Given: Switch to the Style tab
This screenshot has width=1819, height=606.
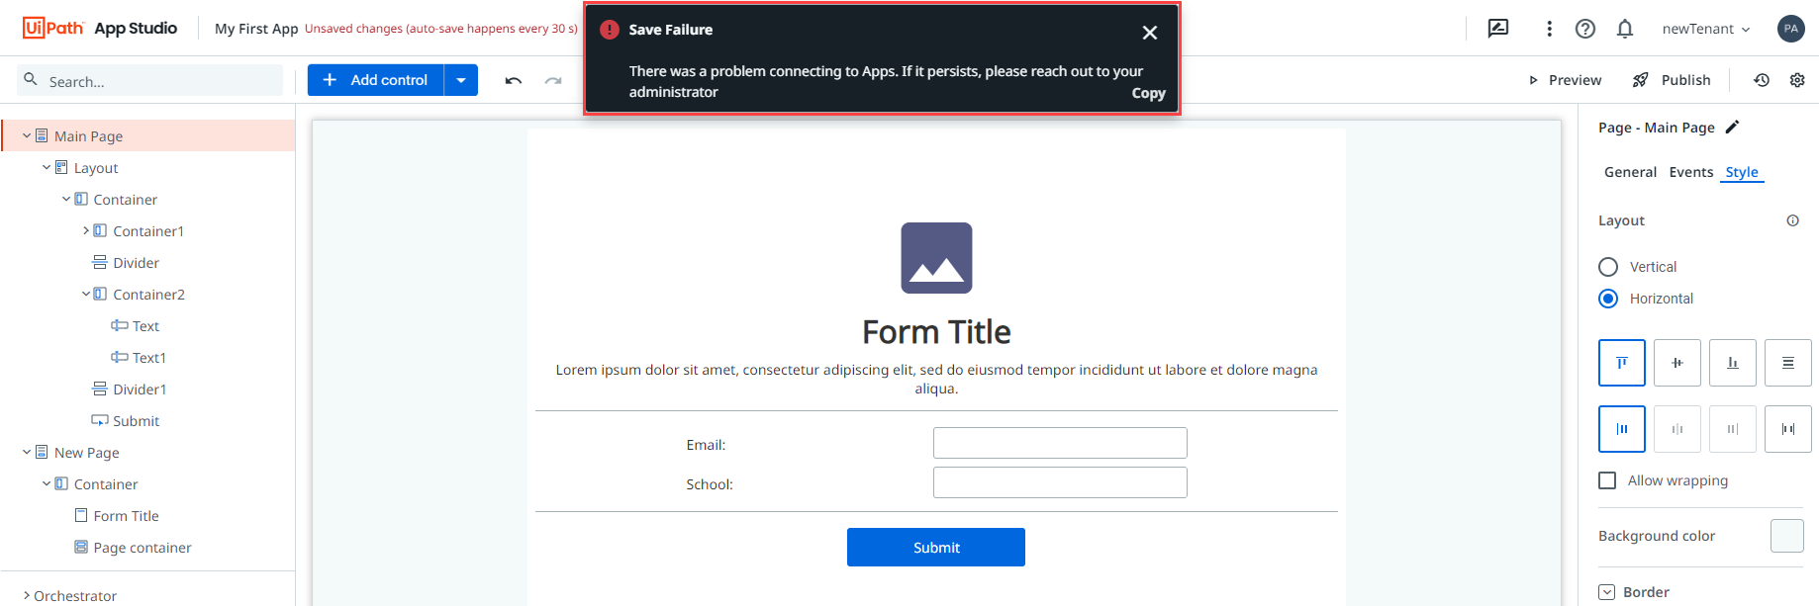Looking at the screenshot, I should click(1742, 172).
